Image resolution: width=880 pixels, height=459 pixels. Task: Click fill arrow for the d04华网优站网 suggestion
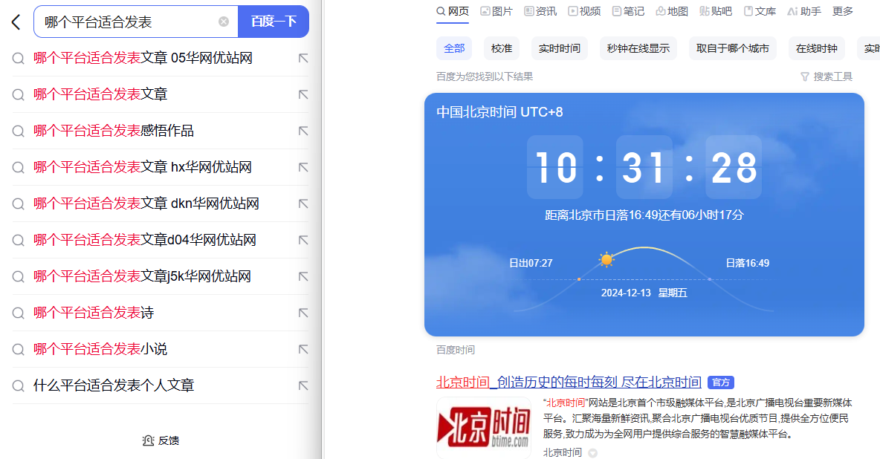point(303,240)
